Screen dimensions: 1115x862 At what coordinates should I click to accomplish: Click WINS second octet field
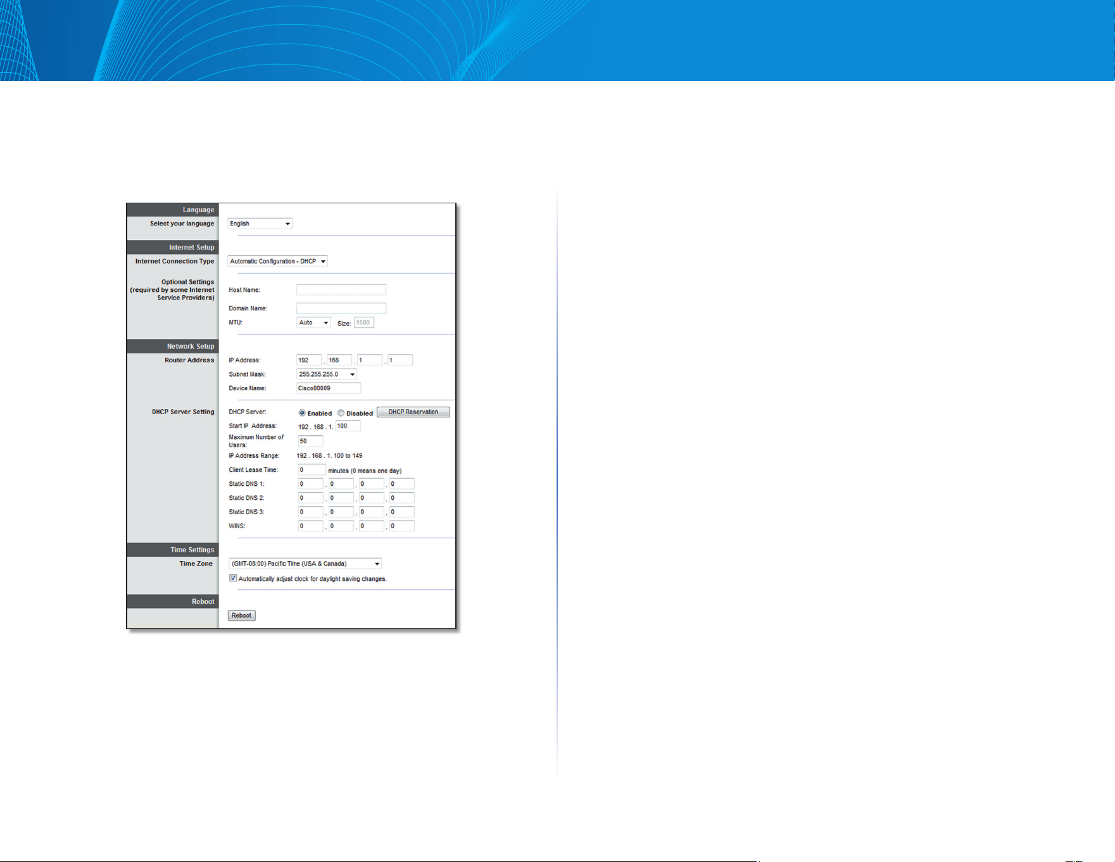341,526
